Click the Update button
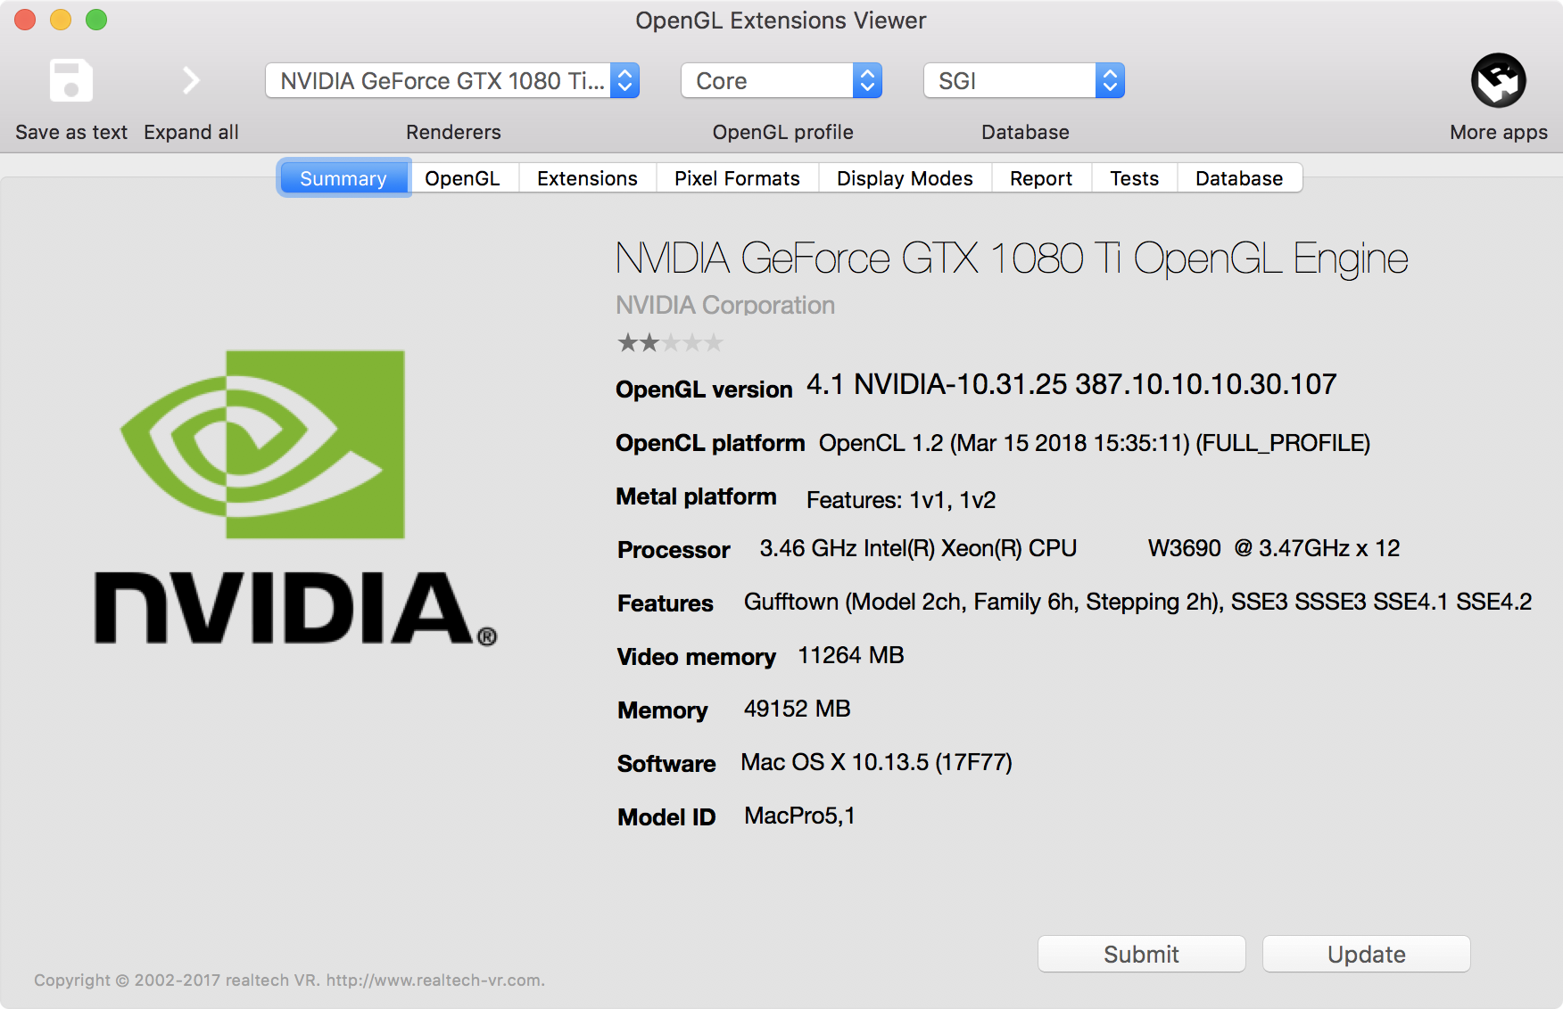The width and height of the screenshot is (1563, 1009). (x=1366, y=954)
